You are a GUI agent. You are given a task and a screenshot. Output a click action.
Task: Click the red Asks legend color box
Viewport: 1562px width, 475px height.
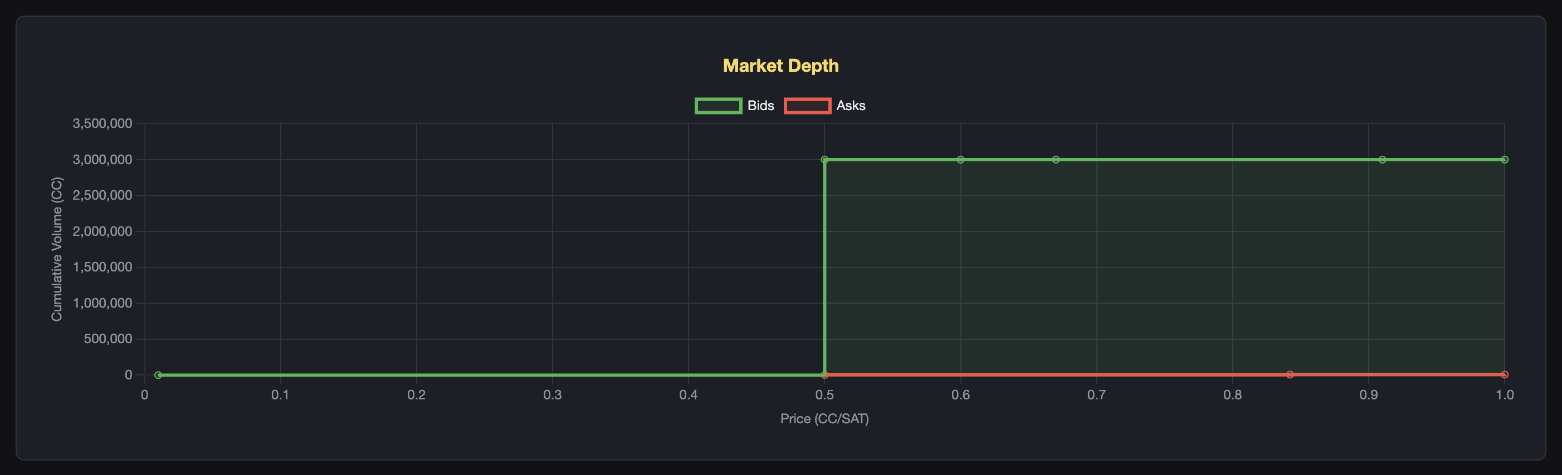click(807, 106)
